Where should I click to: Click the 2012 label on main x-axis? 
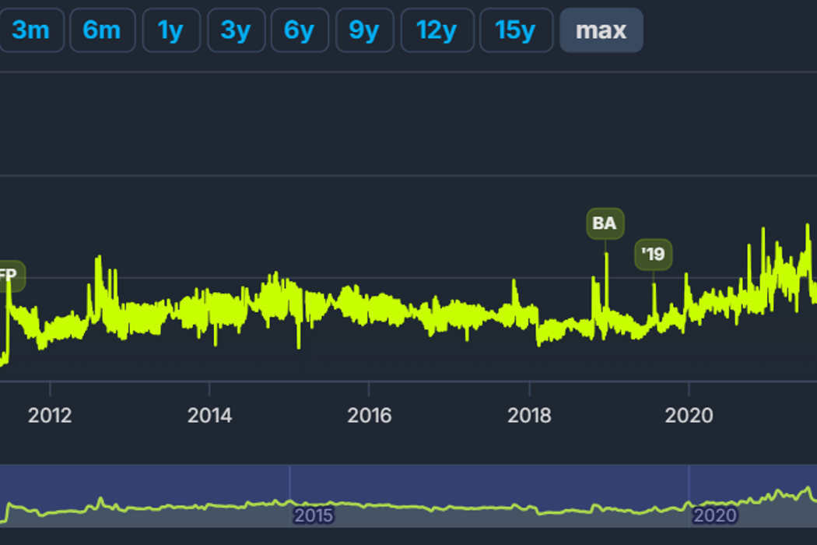click(50, 415)
